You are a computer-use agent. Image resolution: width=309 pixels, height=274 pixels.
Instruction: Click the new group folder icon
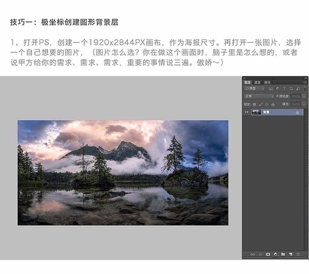283,254
